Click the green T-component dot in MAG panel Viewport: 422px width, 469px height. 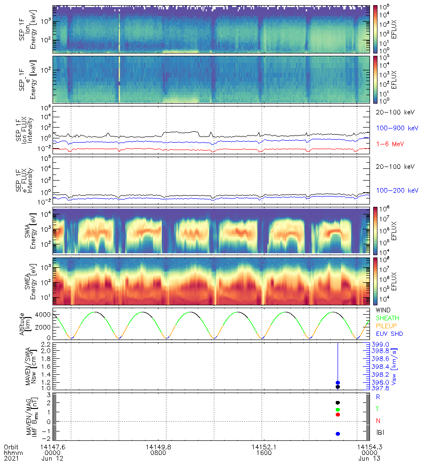pos(338,409)
